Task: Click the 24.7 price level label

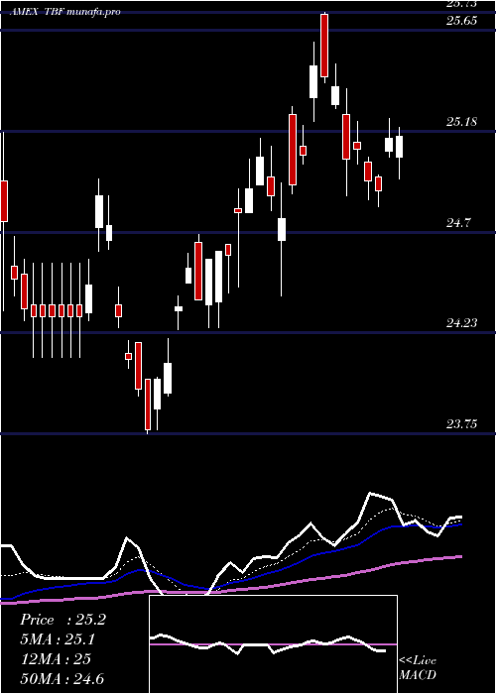Action: (x=458, y=223)
